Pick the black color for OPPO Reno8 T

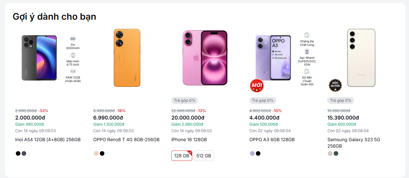point(102,153)
